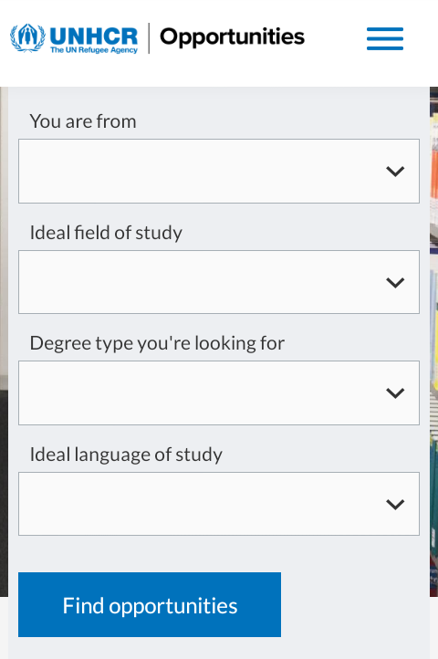438x659 pixels.
Task: Click the library background photo on the right
Action: (433, 336)
